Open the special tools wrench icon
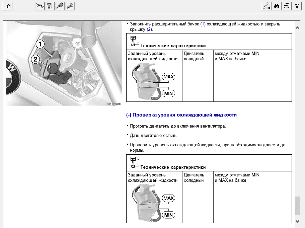305x228 pixels. point(70,6)
